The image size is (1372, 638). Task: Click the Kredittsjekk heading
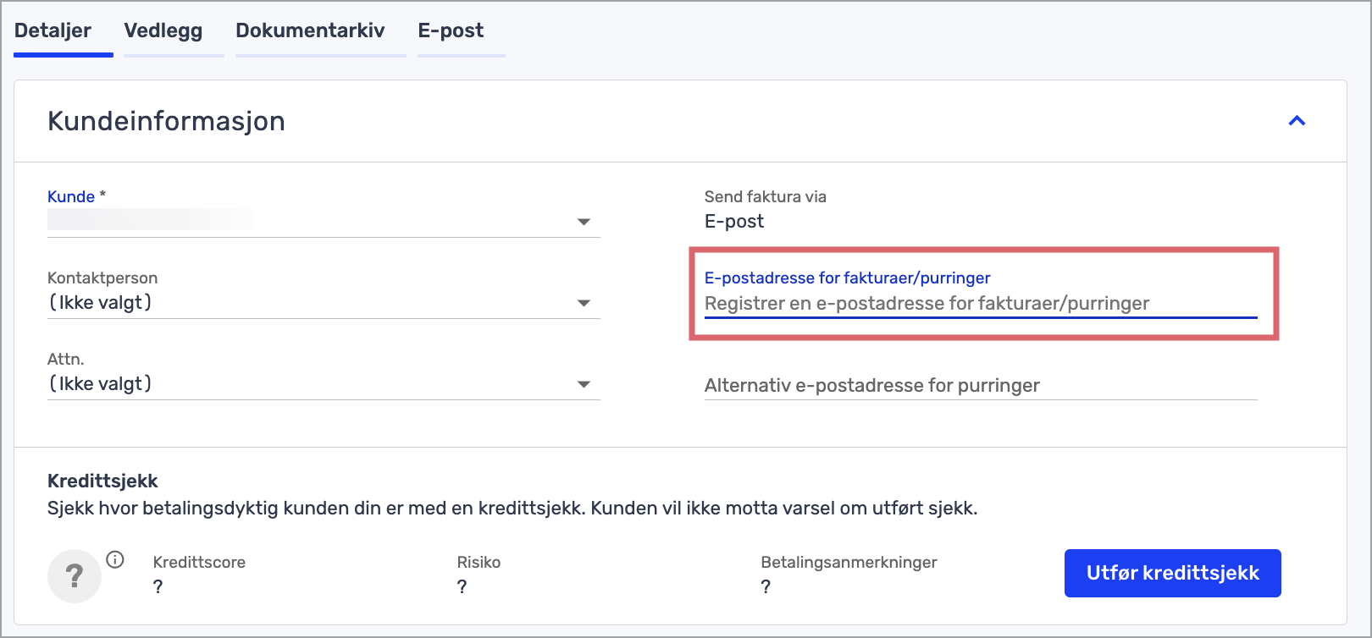[x=102, y=481]
